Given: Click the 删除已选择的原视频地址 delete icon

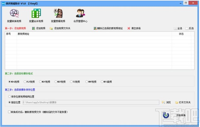Looking at the screenshot, I should click(95, 28).
